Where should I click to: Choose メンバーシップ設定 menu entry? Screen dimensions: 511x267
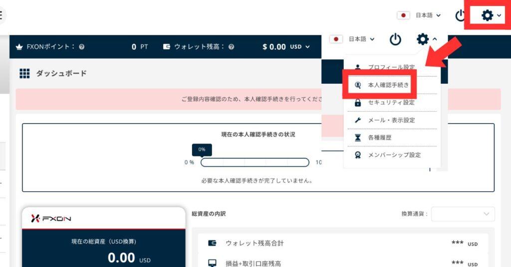coord(394,155)
